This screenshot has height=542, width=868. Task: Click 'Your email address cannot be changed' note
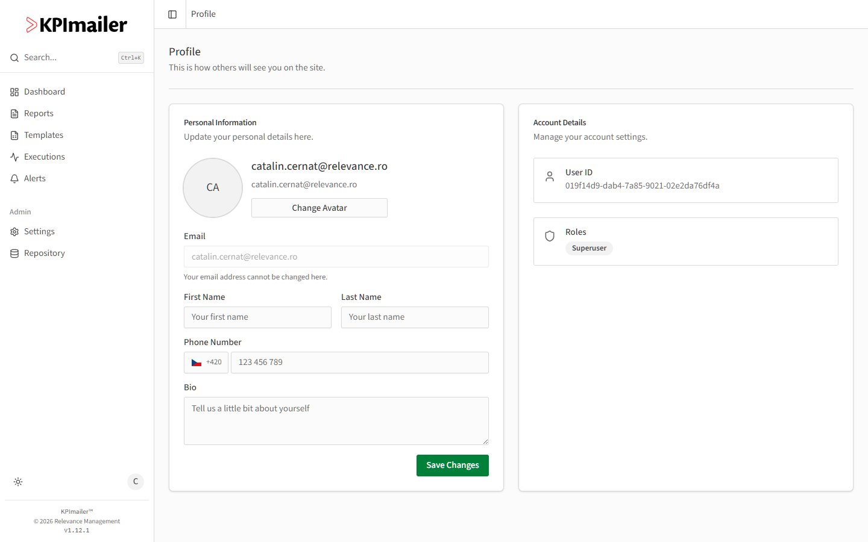(x=256, y=277)
